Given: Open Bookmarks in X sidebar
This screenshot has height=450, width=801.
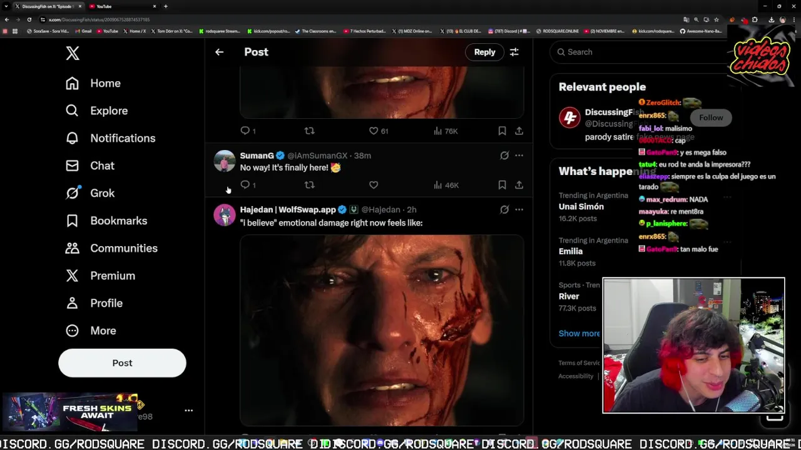Looking at the screenshot, I should [x=106, y=221].
